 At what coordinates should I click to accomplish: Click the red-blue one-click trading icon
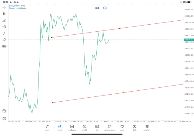coord(97,8)
